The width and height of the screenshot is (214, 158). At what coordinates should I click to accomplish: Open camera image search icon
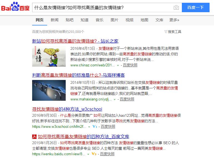(176, 7)
